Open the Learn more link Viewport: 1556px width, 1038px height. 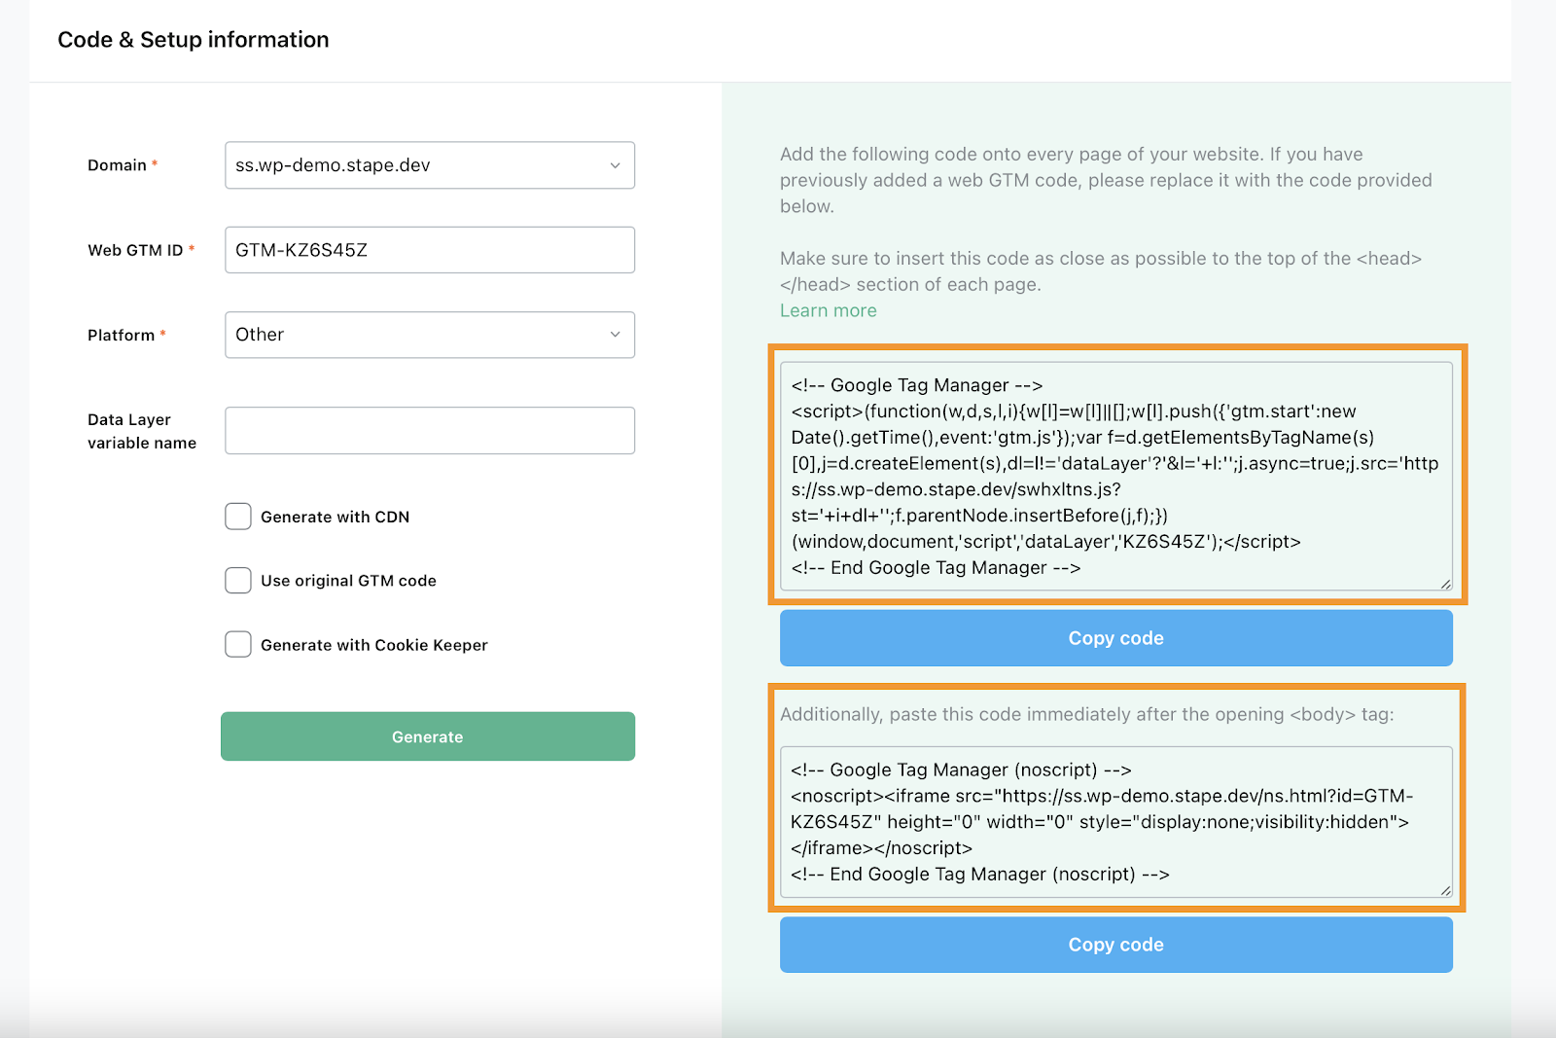click(x=827, y=309)
